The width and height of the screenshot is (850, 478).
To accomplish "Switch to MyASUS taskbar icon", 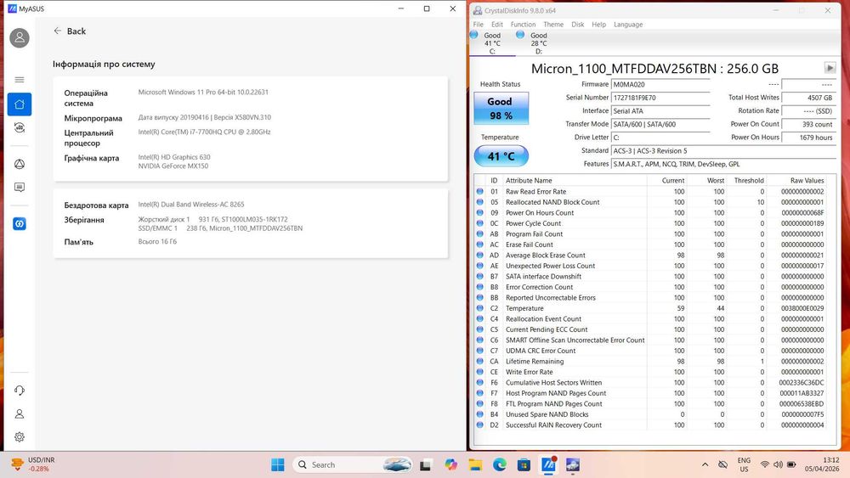I will (548, 464).
